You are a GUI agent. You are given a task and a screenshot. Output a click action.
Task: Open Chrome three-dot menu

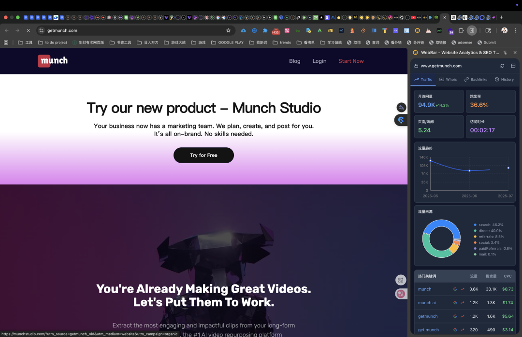(515, 30)
